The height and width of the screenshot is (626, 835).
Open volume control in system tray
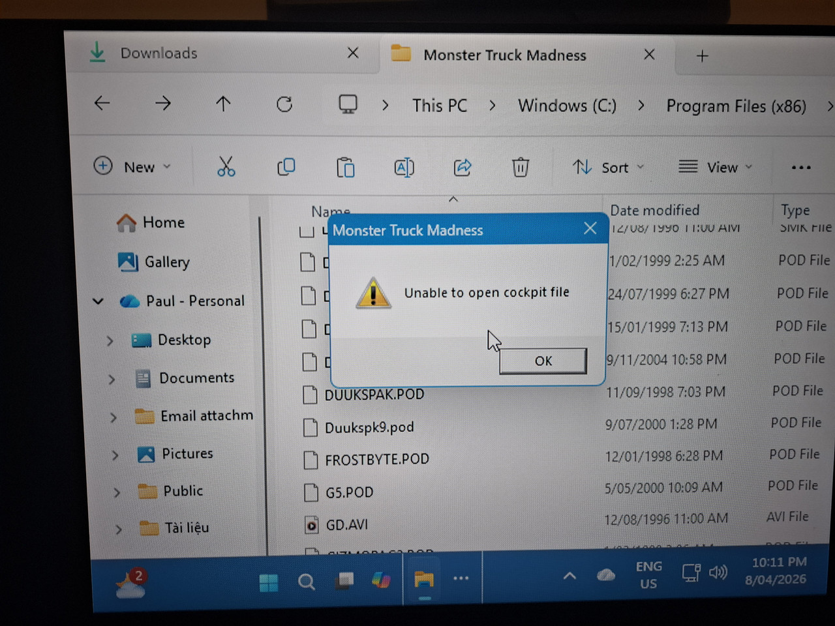click(x=718, y=573)
